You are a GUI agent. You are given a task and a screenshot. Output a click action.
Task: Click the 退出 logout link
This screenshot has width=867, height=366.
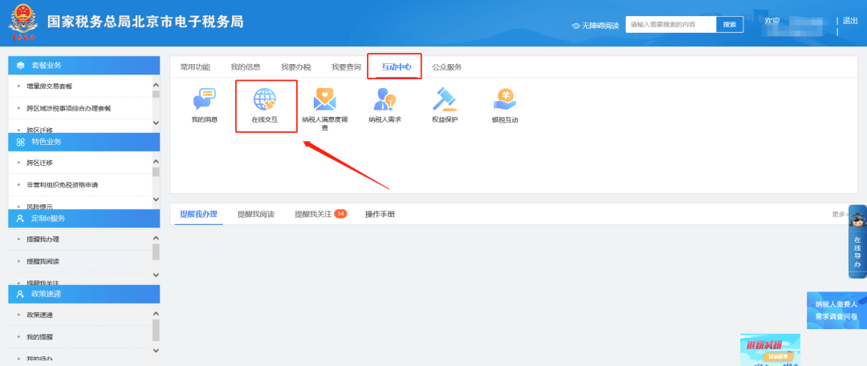(850, 21)
